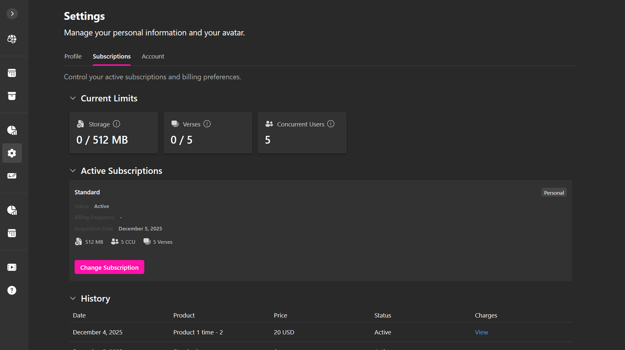Viewport: 625px width, 350px height.
Task: Open the Help question mark icon
Action: (x=12, y=290)
